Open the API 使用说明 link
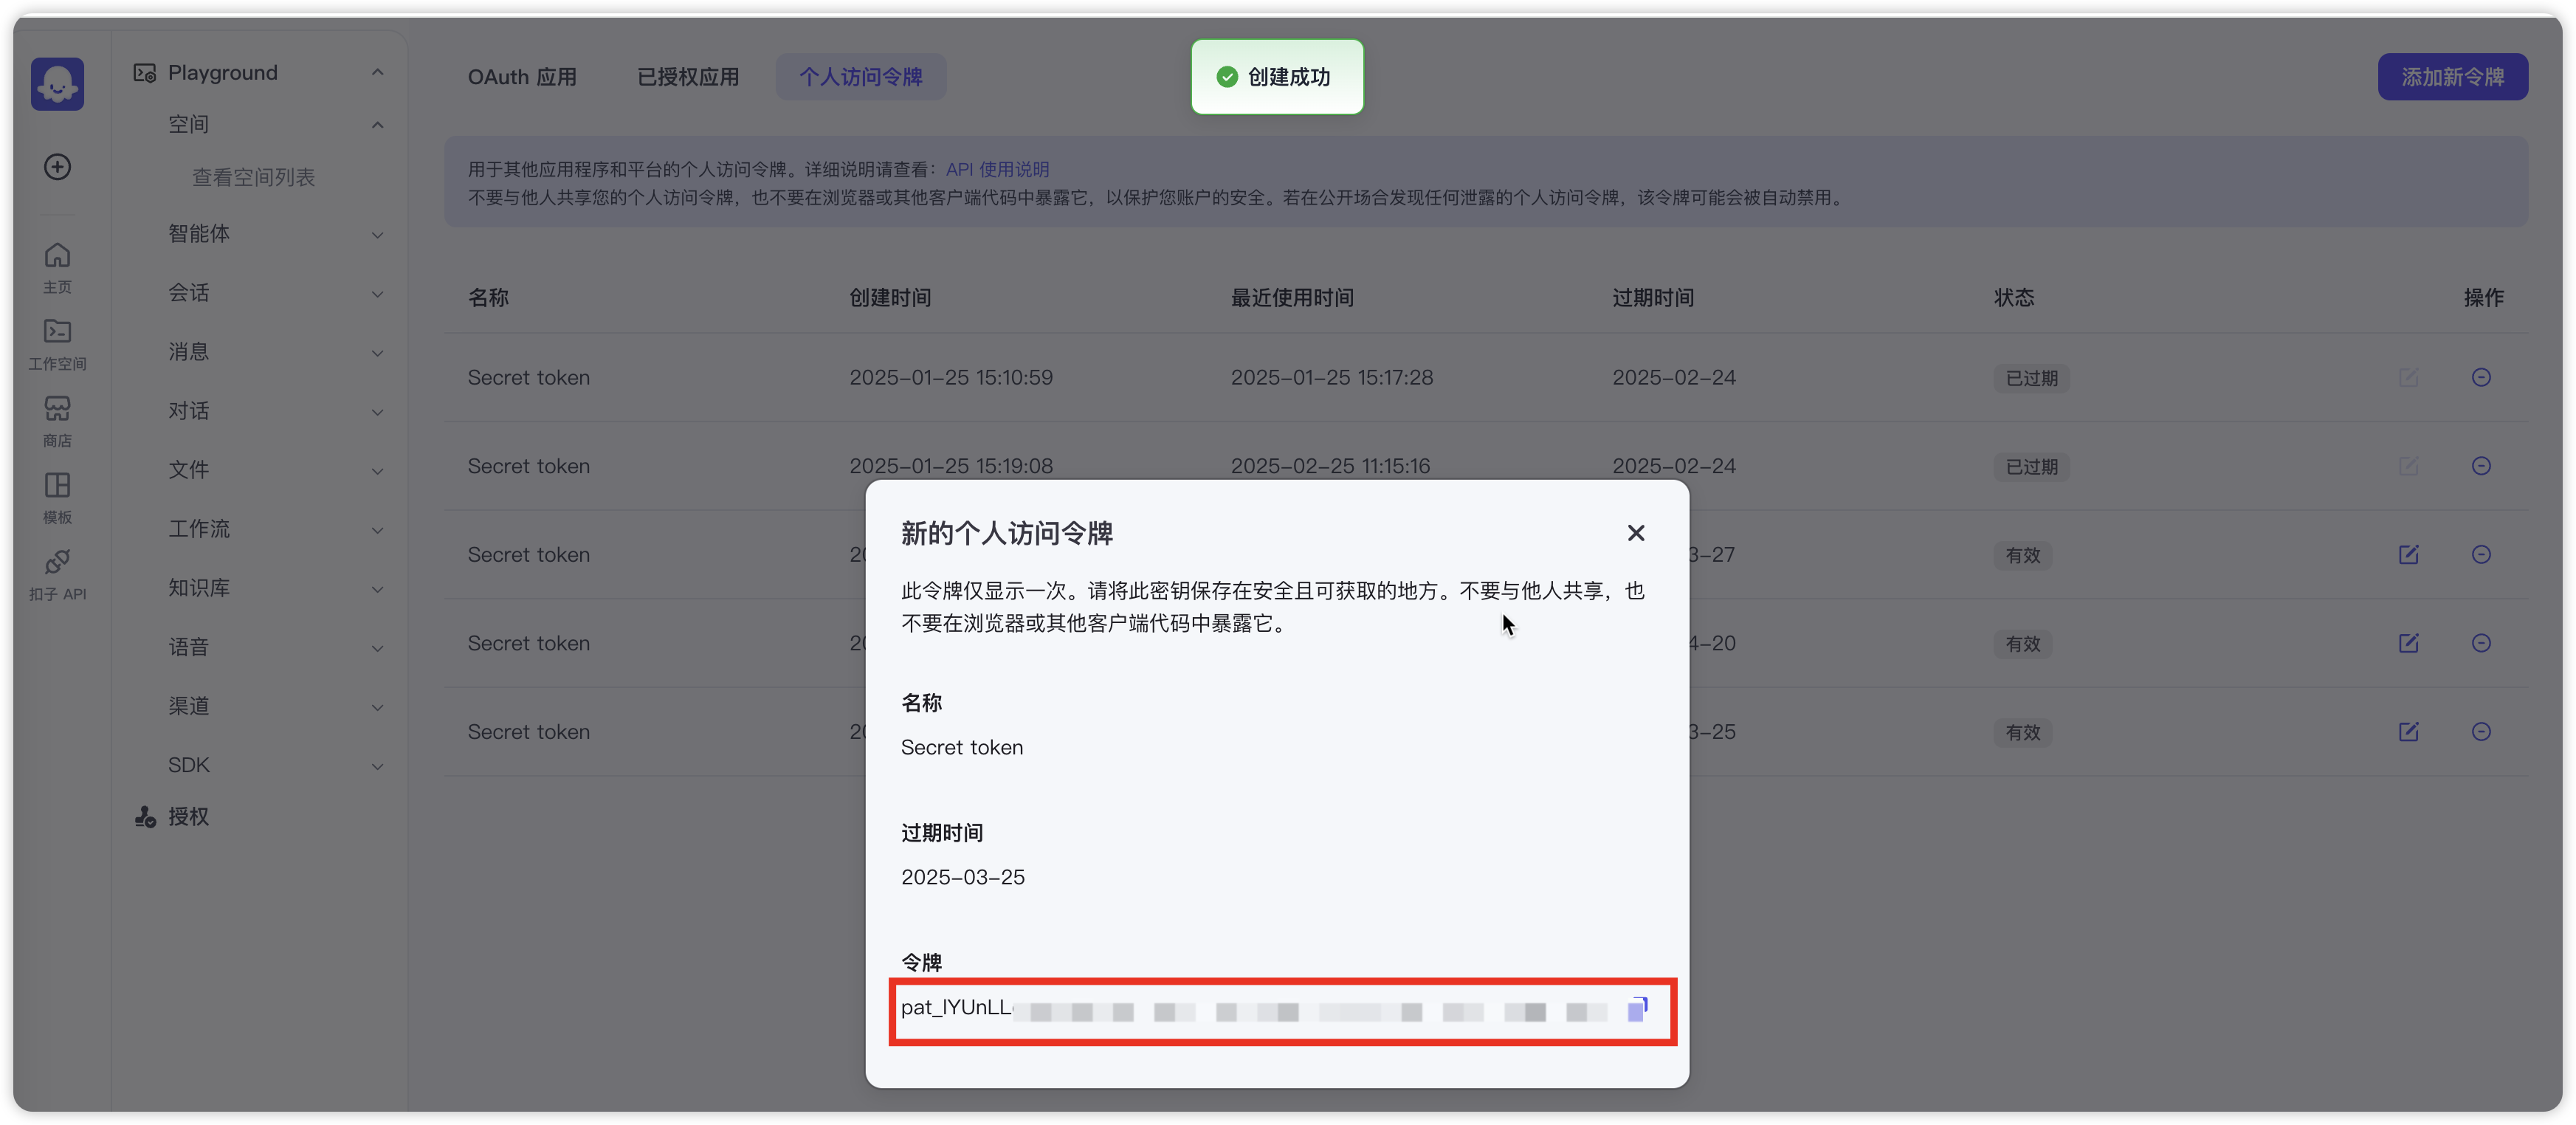The width and height of the screenshot is (2576, 1125). tap(997, 169)
